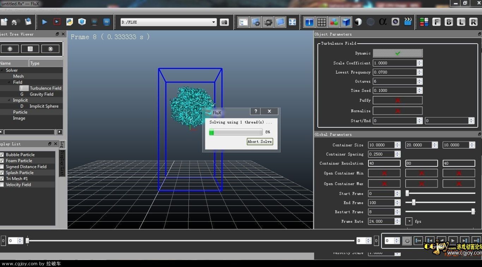The height and width of the screenshot is (267, 482).
Task: Toggle Bubble Particle display checkbox
Action: point(2,155)
